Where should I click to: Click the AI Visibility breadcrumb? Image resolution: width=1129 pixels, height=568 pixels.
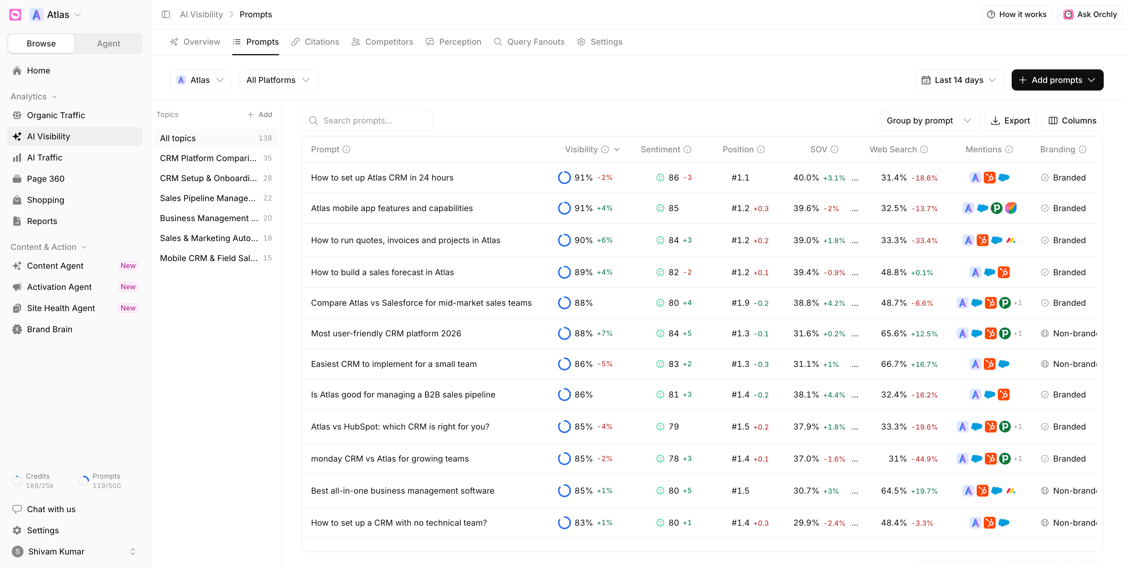tap(201, 14)
